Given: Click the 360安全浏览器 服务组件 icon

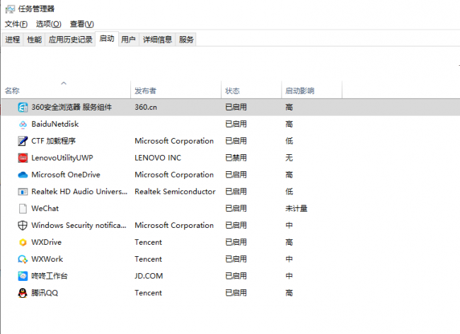Looking at the screenshot, I should tap(23, 108).
